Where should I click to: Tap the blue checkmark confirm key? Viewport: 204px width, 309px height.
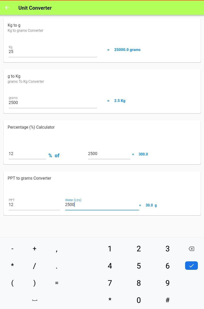tap(191, 266)
